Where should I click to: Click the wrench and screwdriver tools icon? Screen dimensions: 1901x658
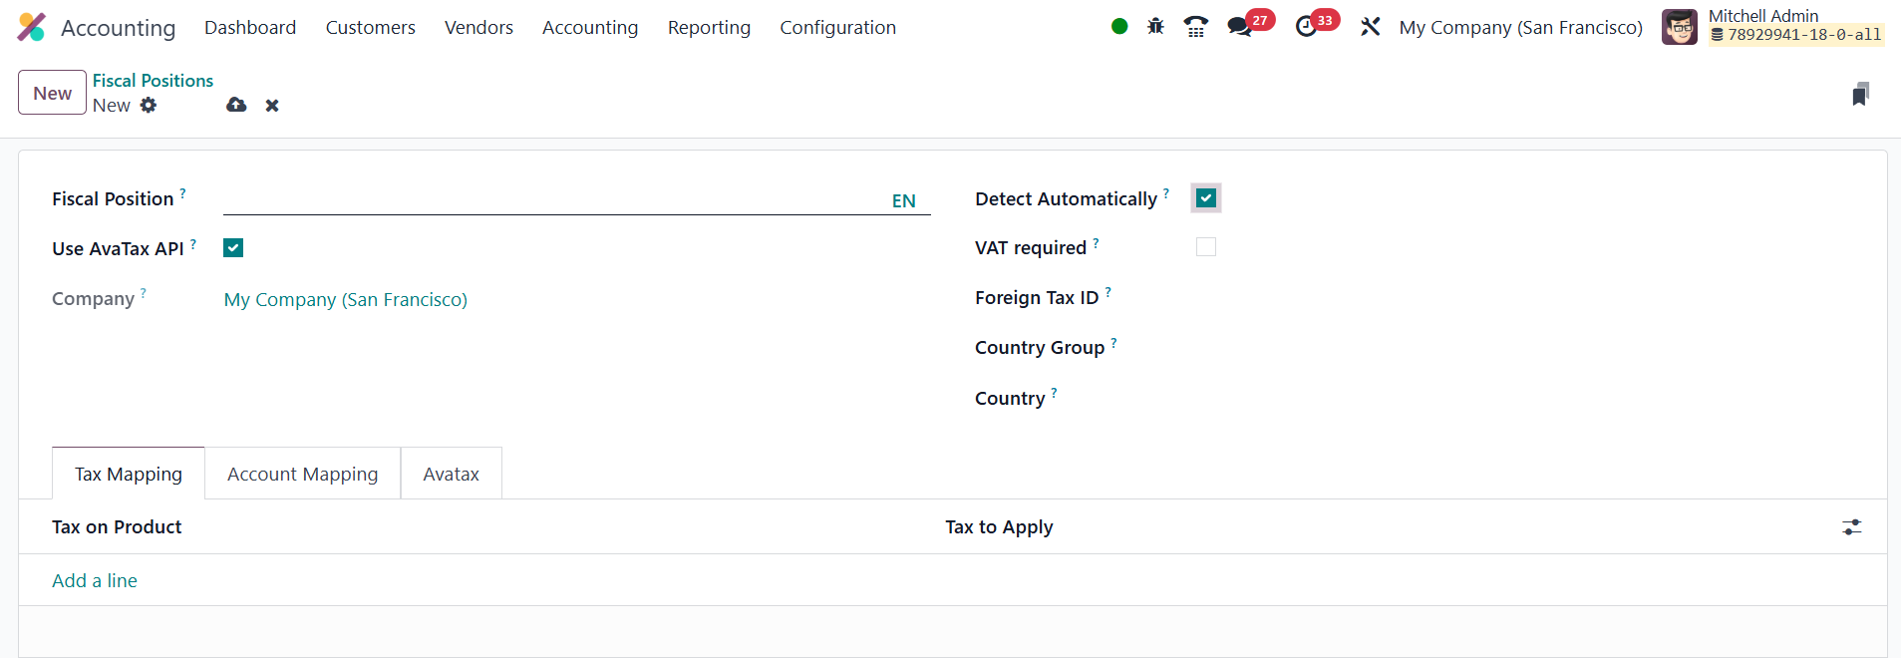1371,27
